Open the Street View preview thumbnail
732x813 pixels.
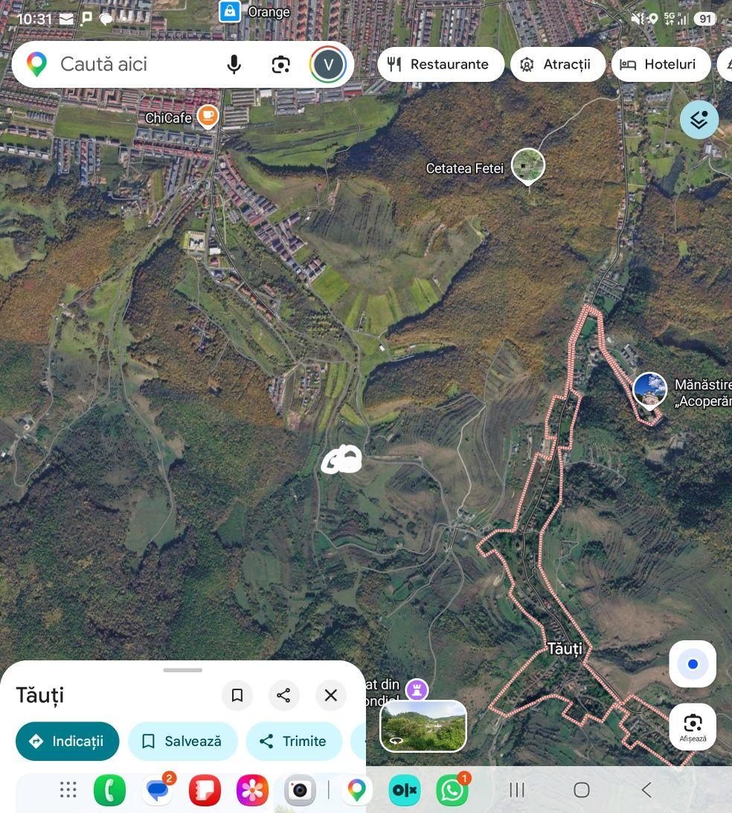[x=423, y=726]
